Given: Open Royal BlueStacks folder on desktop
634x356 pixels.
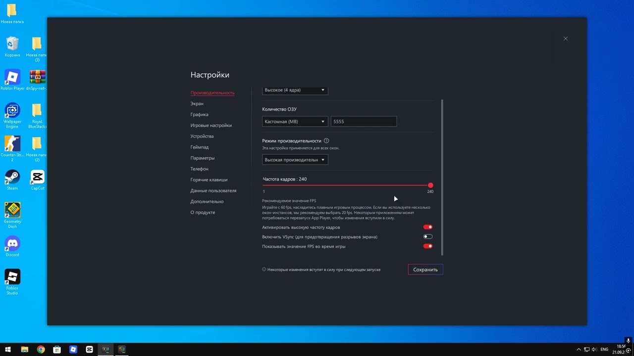Looking at the screenshot, I should (x=37, y=115).
